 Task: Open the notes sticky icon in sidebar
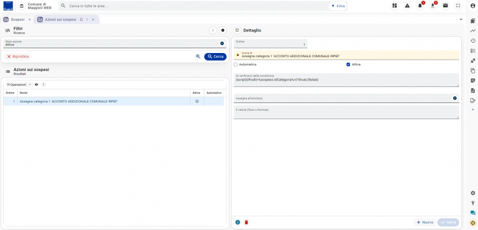point(473,80)
